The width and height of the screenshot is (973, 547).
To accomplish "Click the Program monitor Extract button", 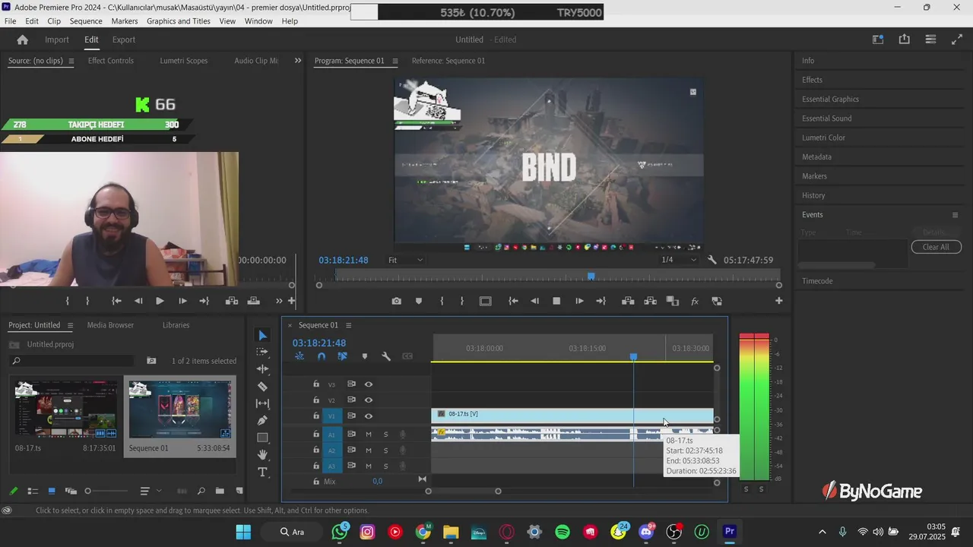I will pos(650,301).
